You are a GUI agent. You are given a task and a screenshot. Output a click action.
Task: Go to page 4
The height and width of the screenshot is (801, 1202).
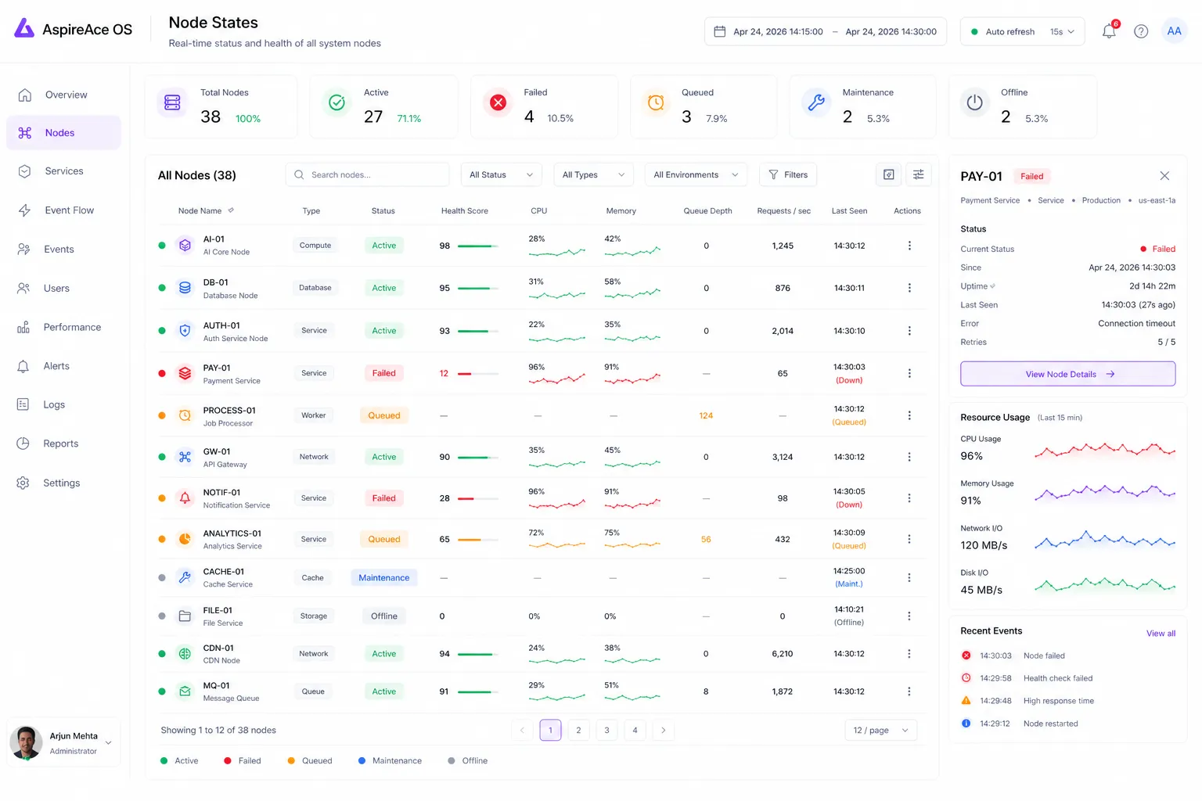tap(635, 730)
